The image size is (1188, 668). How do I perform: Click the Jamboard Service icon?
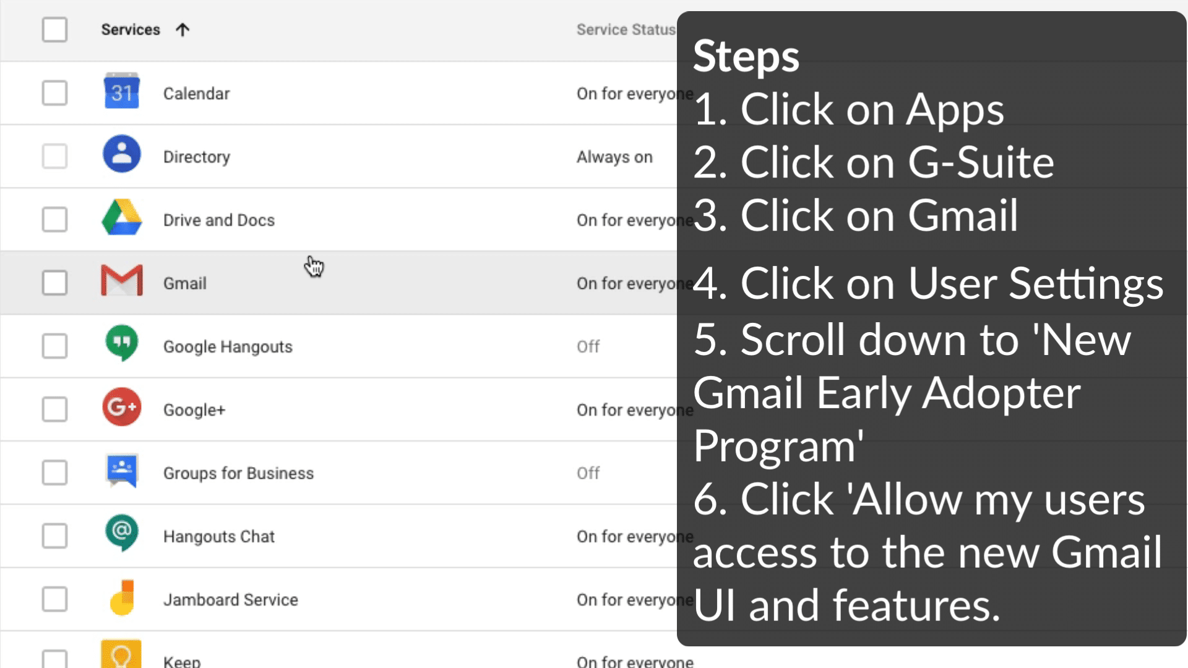(x=121, y=598)
